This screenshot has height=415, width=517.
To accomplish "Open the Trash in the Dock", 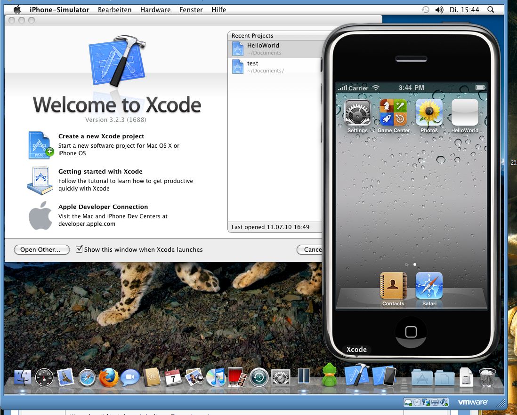I will coord(487,377).
